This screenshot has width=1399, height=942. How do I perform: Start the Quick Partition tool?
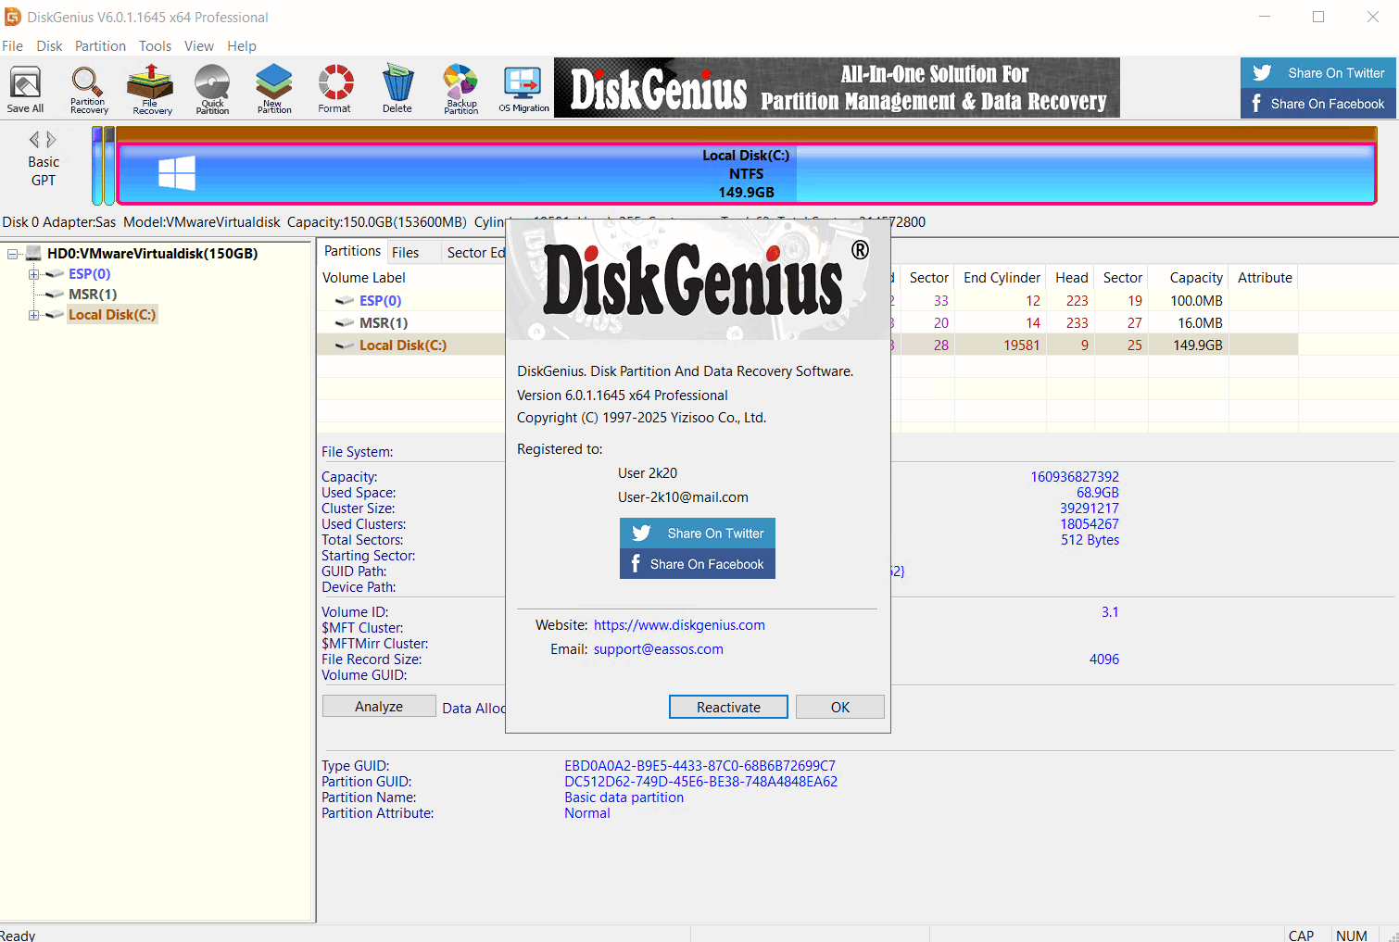point(212,89)
